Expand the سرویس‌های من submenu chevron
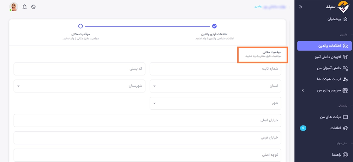Image resolution: width=353 pixels, height=162 pixels. point(303,90)
